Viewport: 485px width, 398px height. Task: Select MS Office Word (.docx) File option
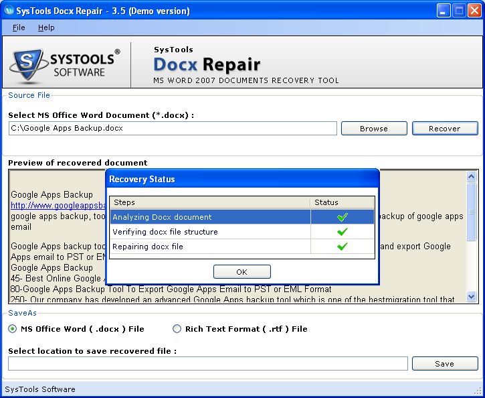click(76, 328)
